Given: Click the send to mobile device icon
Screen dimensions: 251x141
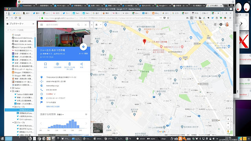Looking at the screenshot, I should click(x=69, y=64).
